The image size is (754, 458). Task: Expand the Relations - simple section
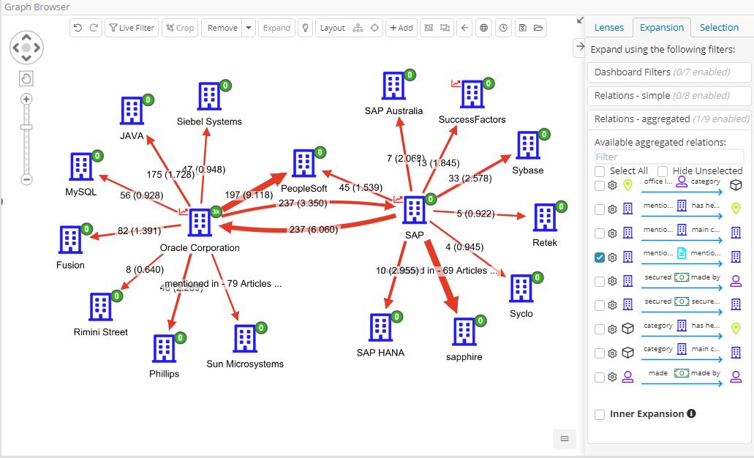(669, 96)
